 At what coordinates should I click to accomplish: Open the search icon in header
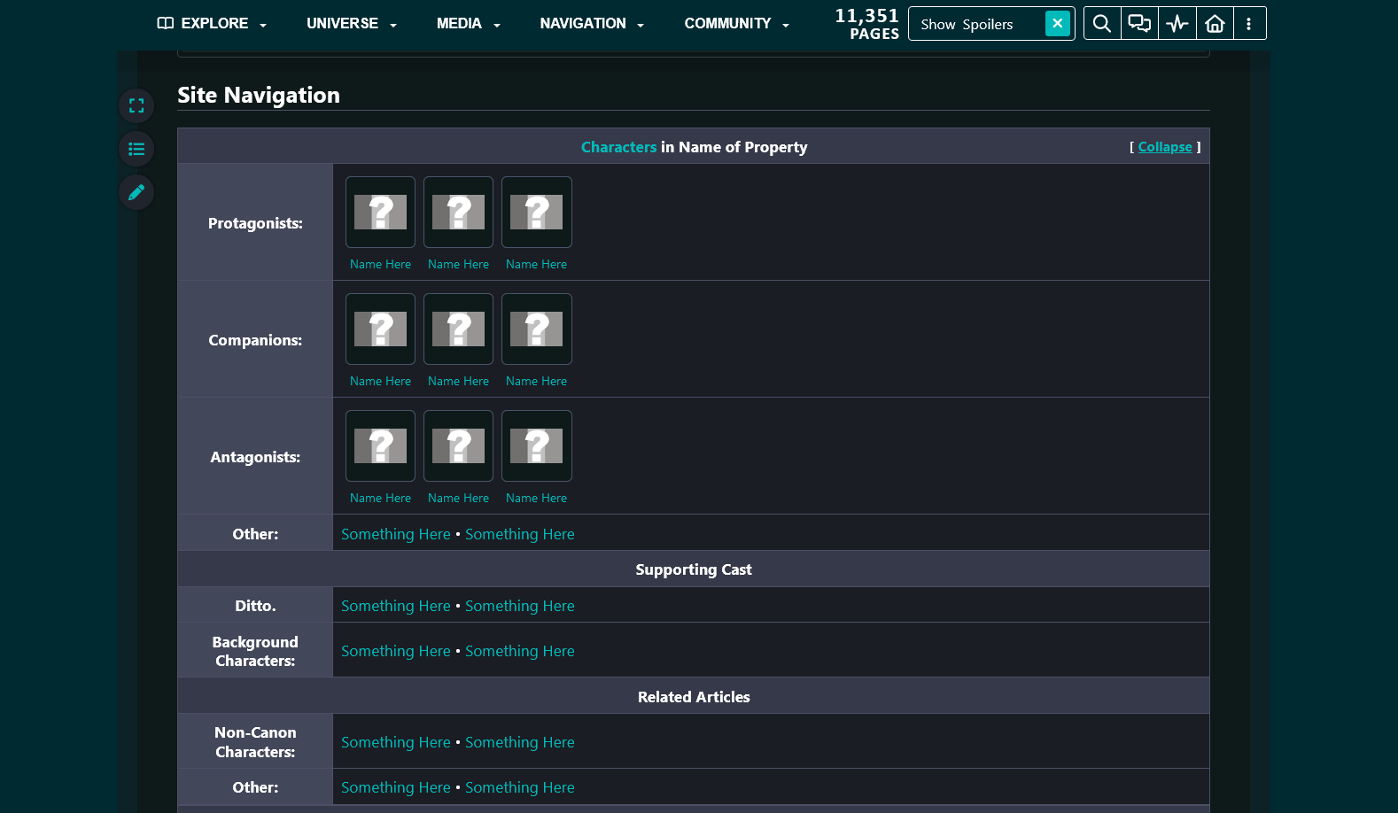(1101, 24)
